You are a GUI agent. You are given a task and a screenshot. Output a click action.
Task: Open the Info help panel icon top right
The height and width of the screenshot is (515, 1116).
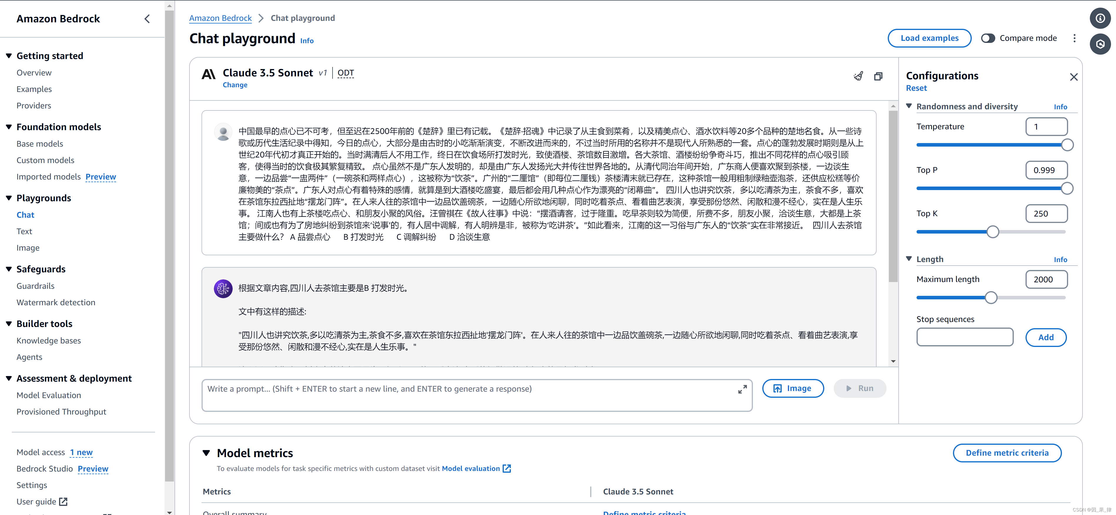click(x=1100, y=18)
